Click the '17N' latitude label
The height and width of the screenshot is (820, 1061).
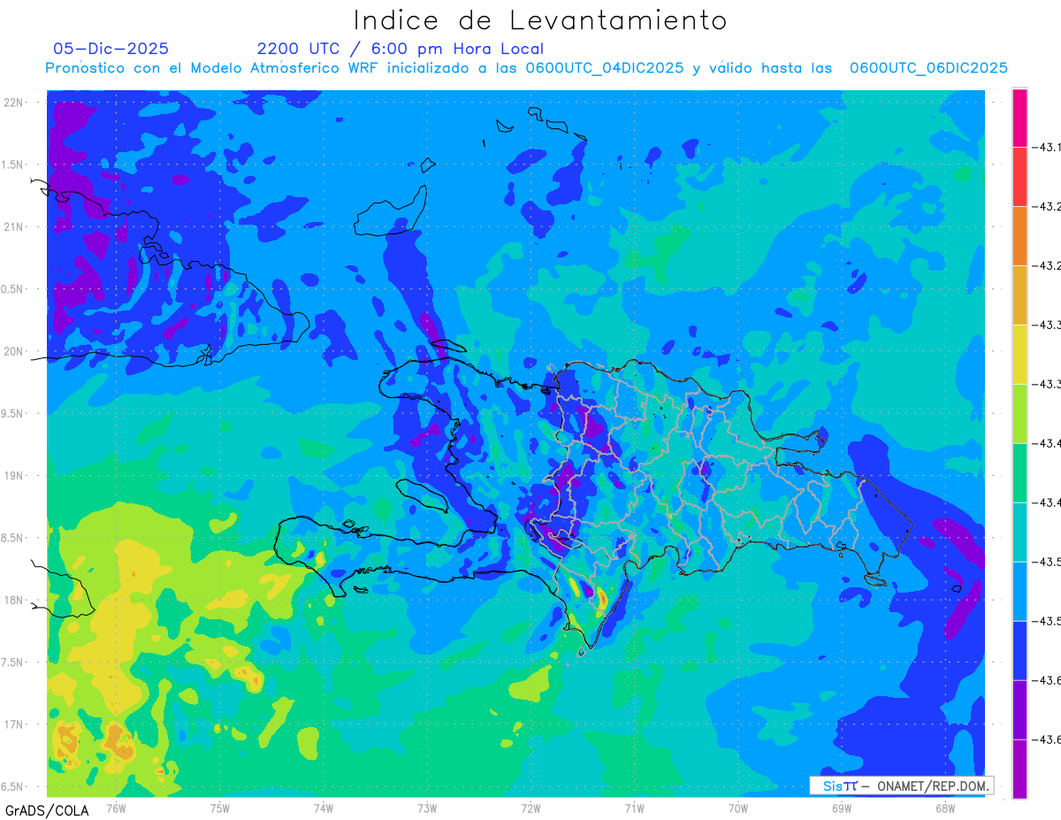pyautogui.click(x=13, y=724)
